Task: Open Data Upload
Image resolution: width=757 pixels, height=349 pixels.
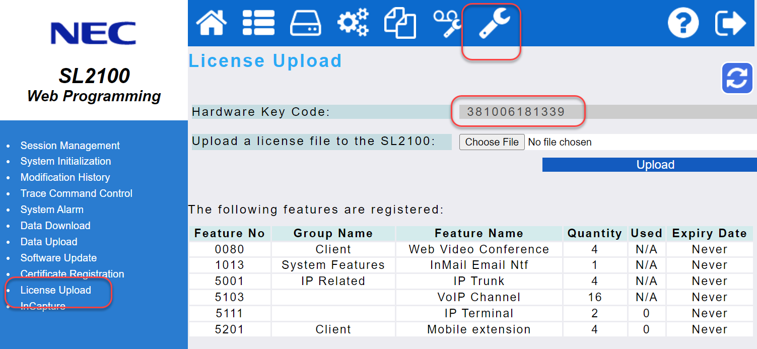Action: tap(49, 242)
